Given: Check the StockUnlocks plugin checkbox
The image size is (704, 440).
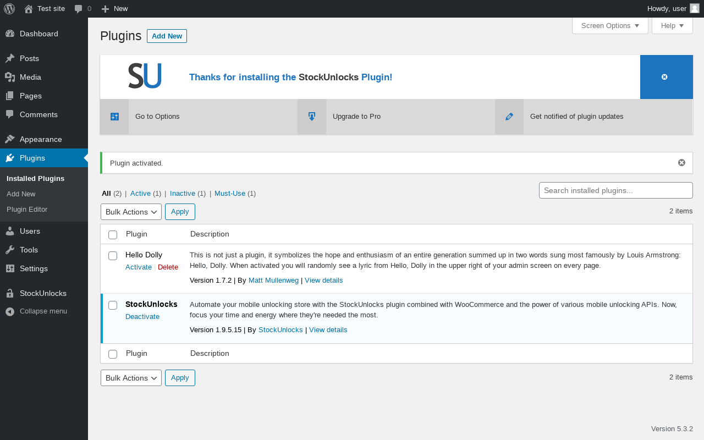Looking at the screenshot, I should (x=113, y=305).
